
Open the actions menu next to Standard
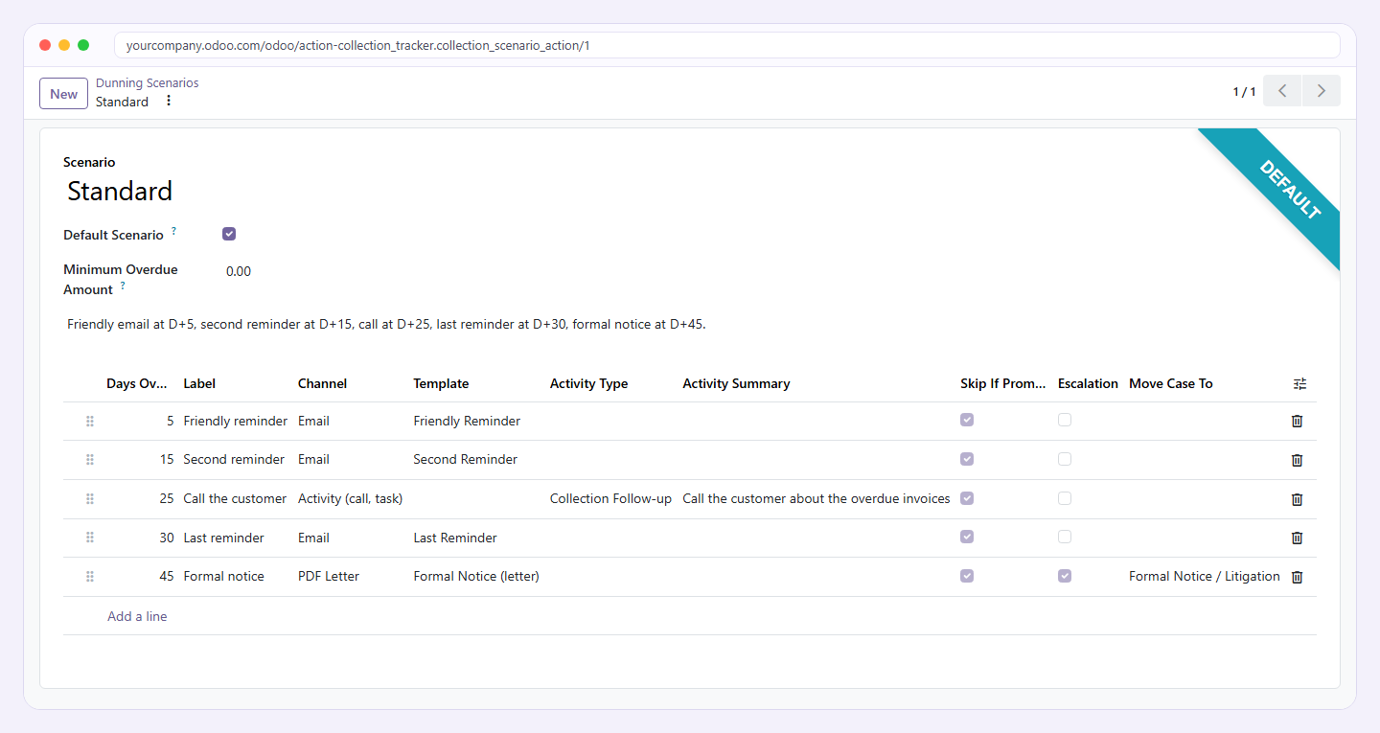coord(169,101)
